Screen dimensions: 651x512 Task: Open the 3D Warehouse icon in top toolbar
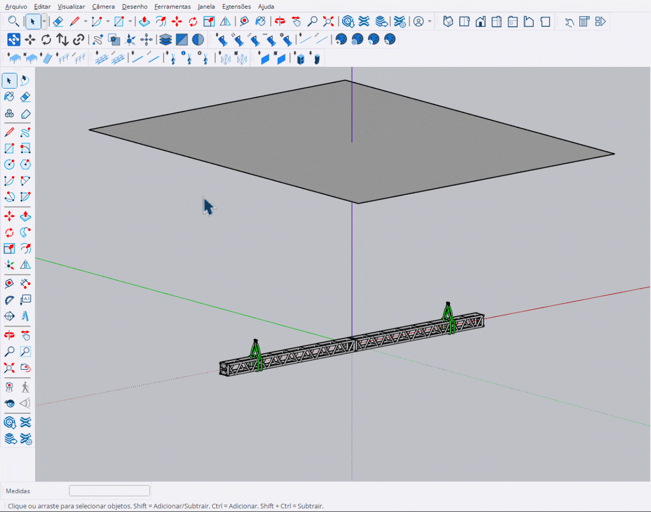pos(348,22)
